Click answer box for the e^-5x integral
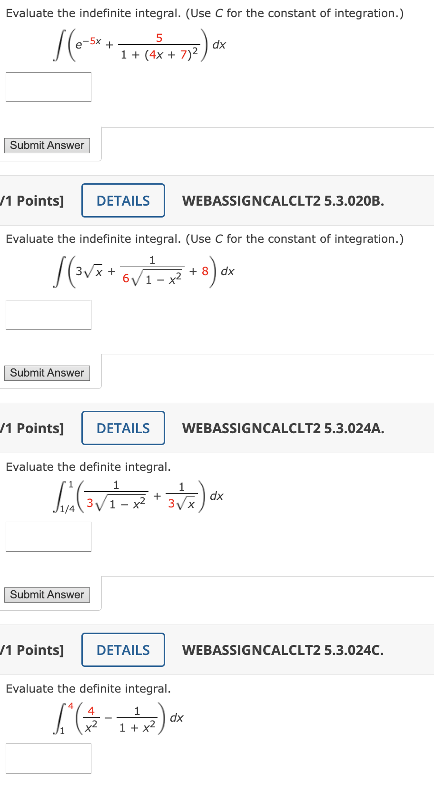Image resolution: width=434 pixels, height=794 pixels. coord(48,87)
